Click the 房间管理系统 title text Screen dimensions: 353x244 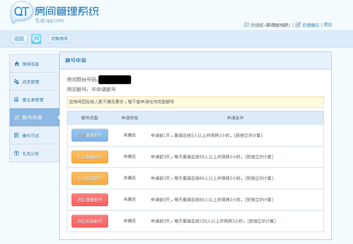click(67, 11)
